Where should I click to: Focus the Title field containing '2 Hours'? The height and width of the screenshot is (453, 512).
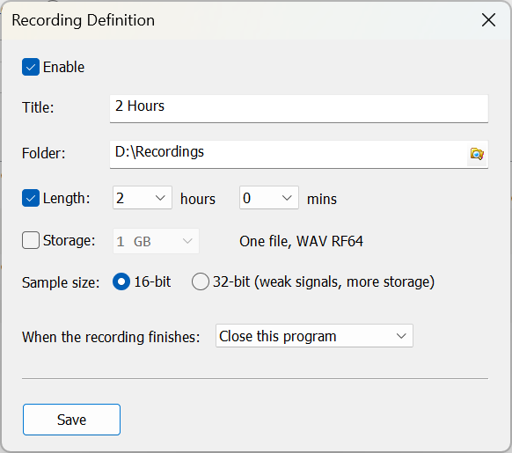(299, 109)
